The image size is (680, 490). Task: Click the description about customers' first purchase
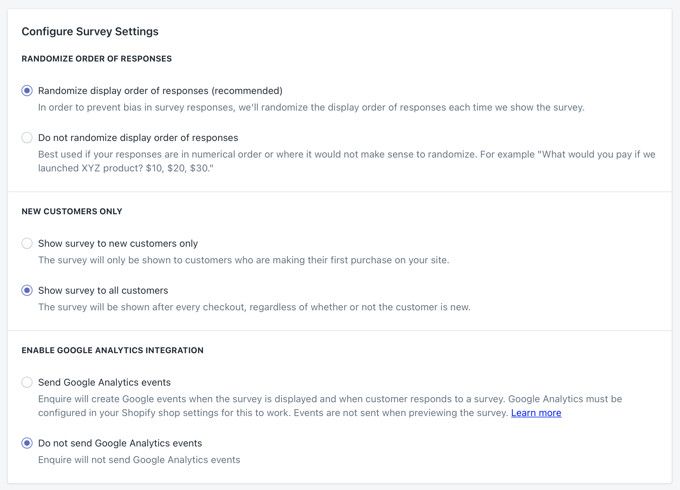click(243, 260)
